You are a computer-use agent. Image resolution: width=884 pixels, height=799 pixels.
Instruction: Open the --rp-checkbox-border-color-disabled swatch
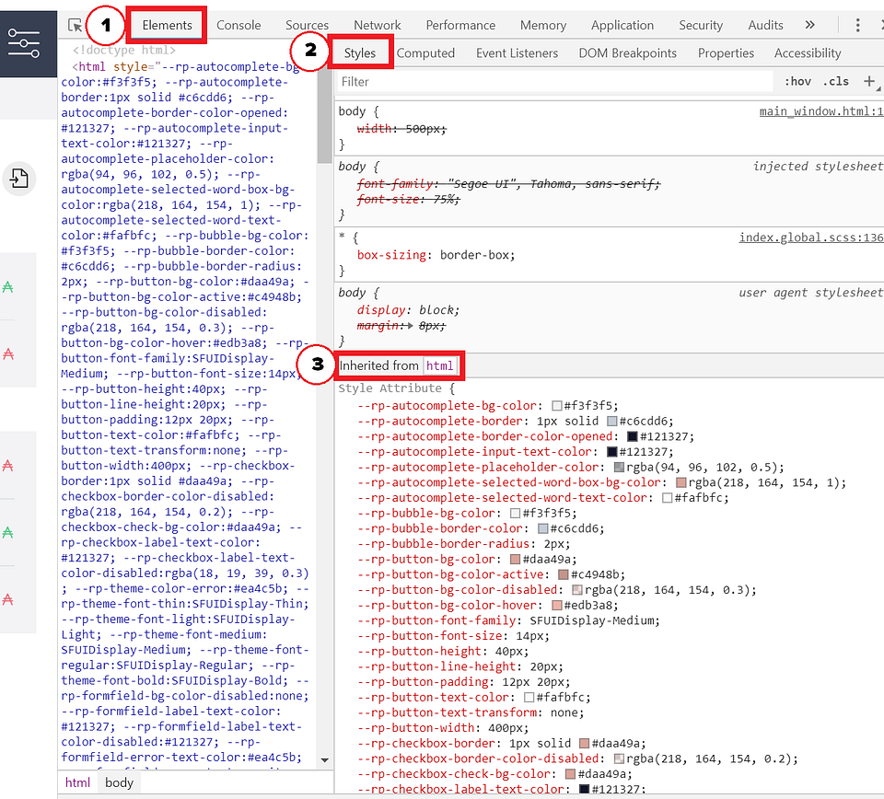pos(619,758)
